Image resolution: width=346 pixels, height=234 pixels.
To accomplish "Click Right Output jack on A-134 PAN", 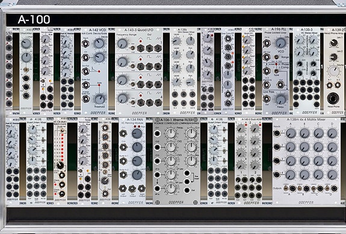I will [141, 188].
